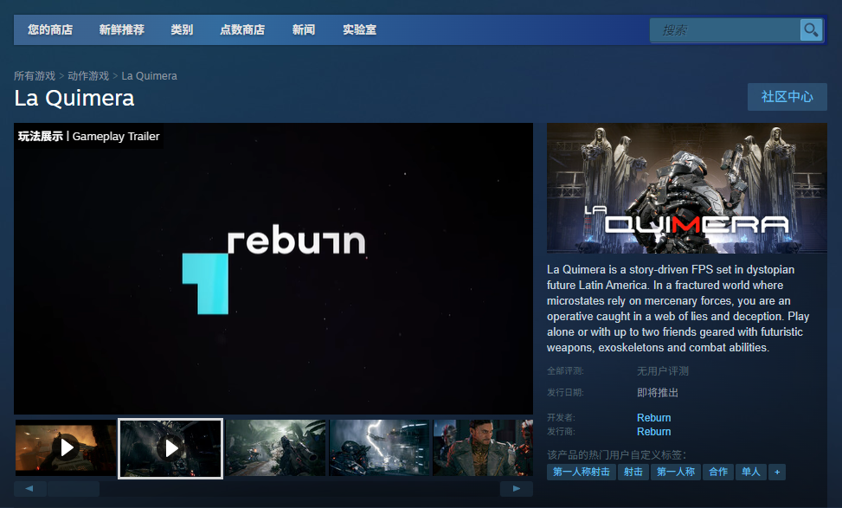The height and width of the screenshot is (508, 842).
Task: Click the left arrow below the thumbnails
Action: pyautogui.click(x=29, y=488)
